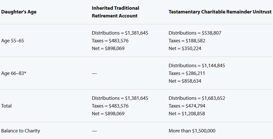
Task: Click the "Balance to Charity" row label
Action: [x=21, y=131]
